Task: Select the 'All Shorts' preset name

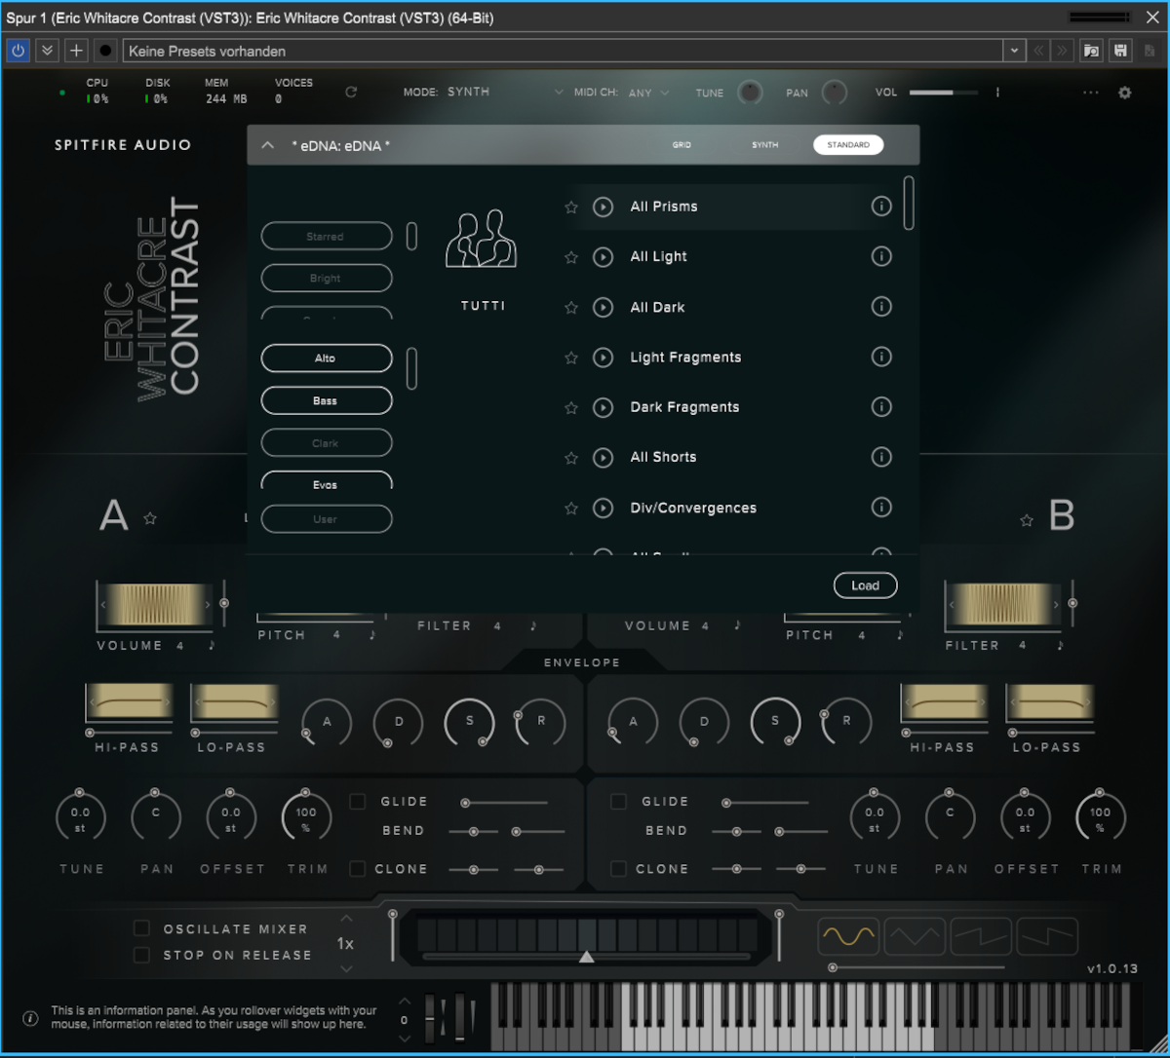Action: coord(663,457)
